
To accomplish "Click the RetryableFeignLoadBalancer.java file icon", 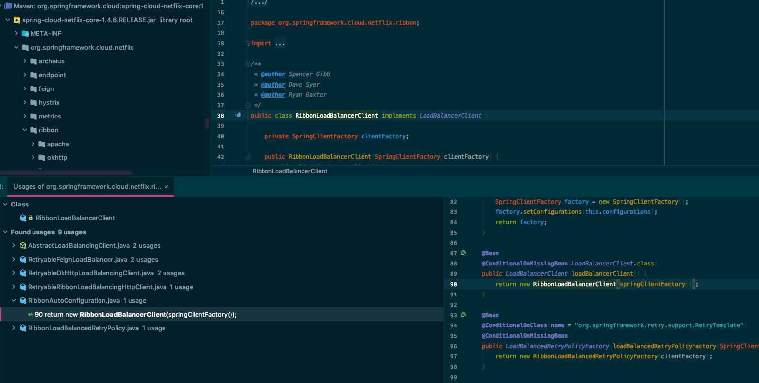I will [x=23, y=259].
